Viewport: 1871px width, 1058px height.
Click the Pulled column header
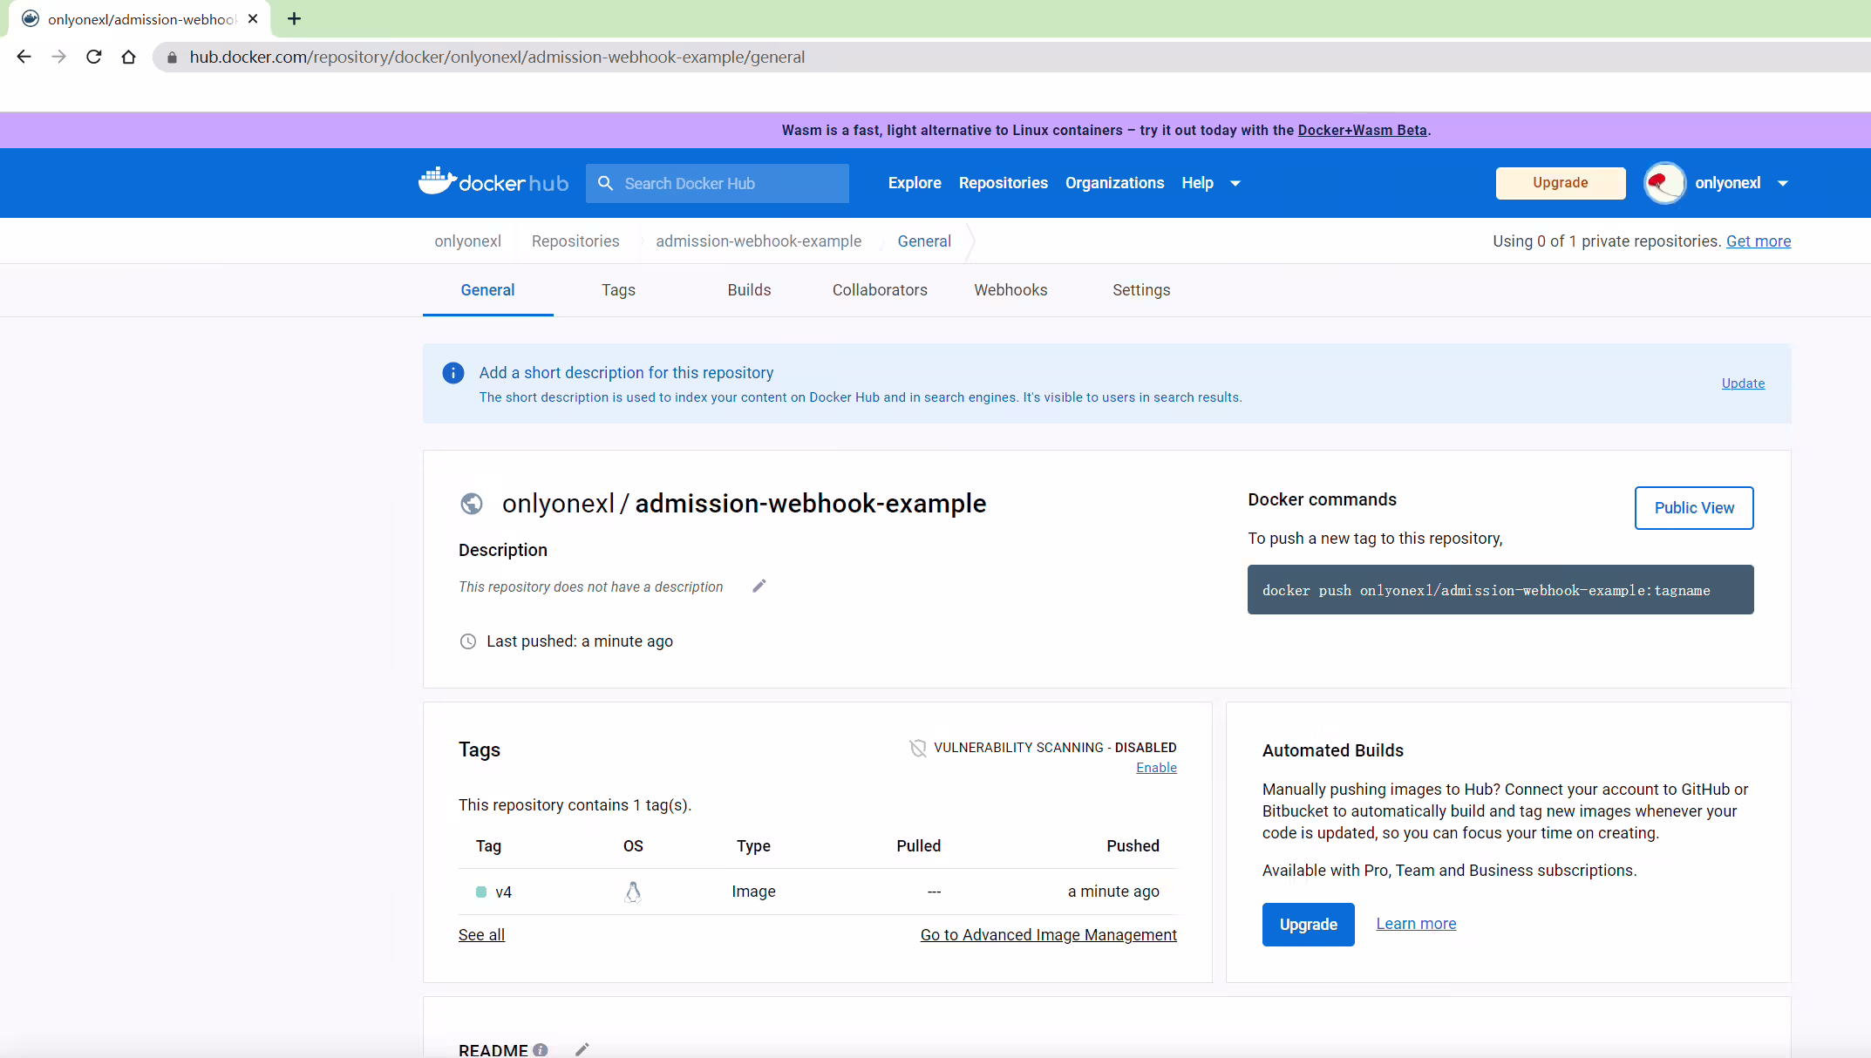click(918, 846)
